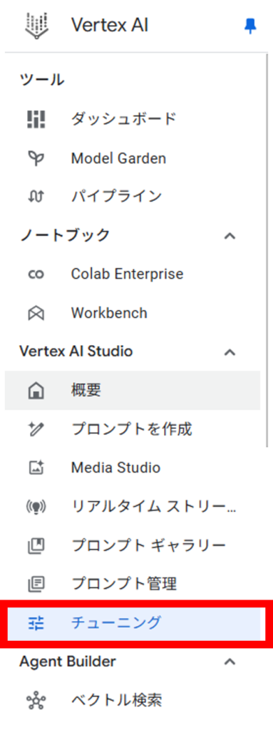Click the Model Garden text label

click(x=118, y=158)
